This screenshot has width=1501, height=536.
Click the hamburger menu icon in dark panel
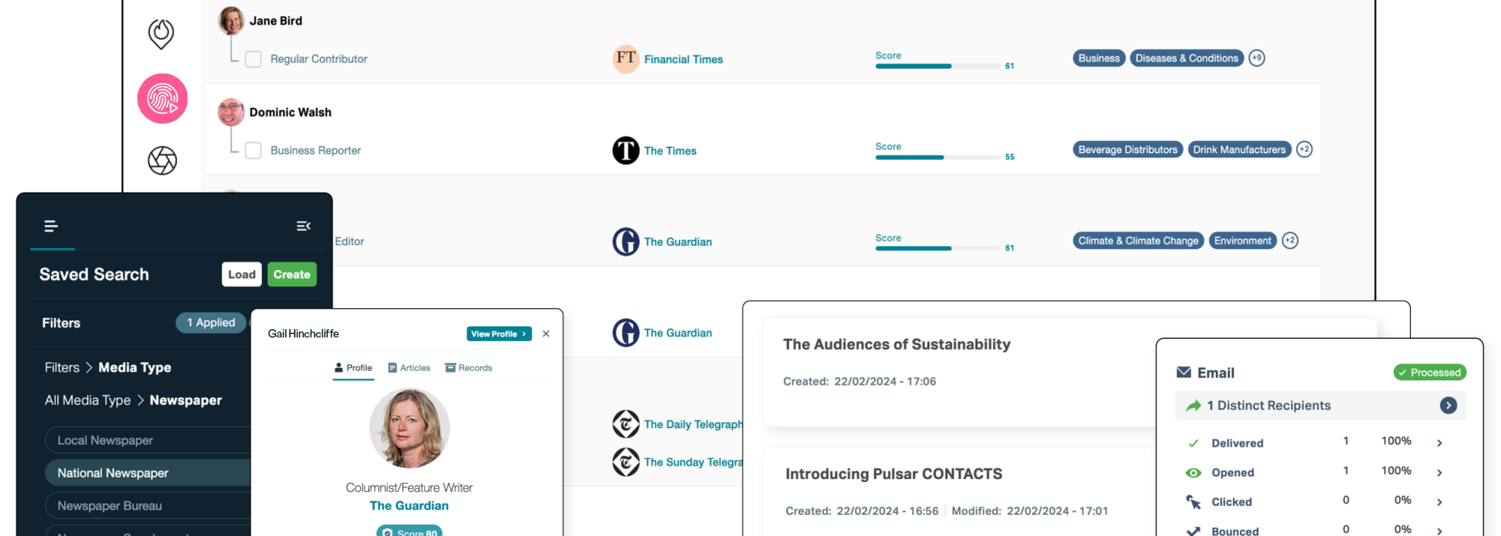(x=51, y=226)
